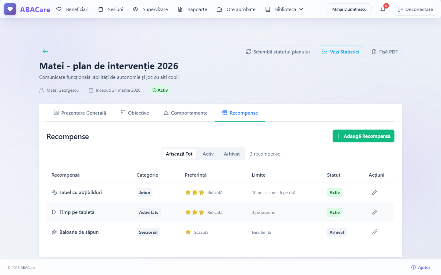Open Vezi Statistici
This screenshot has height=275, width=441.
tap(341, 52)
